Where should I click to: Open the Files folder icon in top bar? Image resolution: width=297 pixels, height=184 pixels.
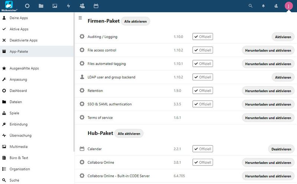[x=41, y=6]
